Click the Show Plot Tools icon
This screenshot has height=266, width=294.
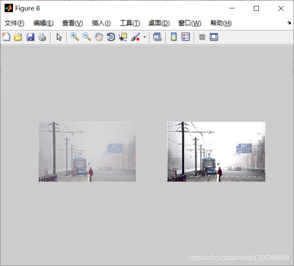tap(214, 37)
